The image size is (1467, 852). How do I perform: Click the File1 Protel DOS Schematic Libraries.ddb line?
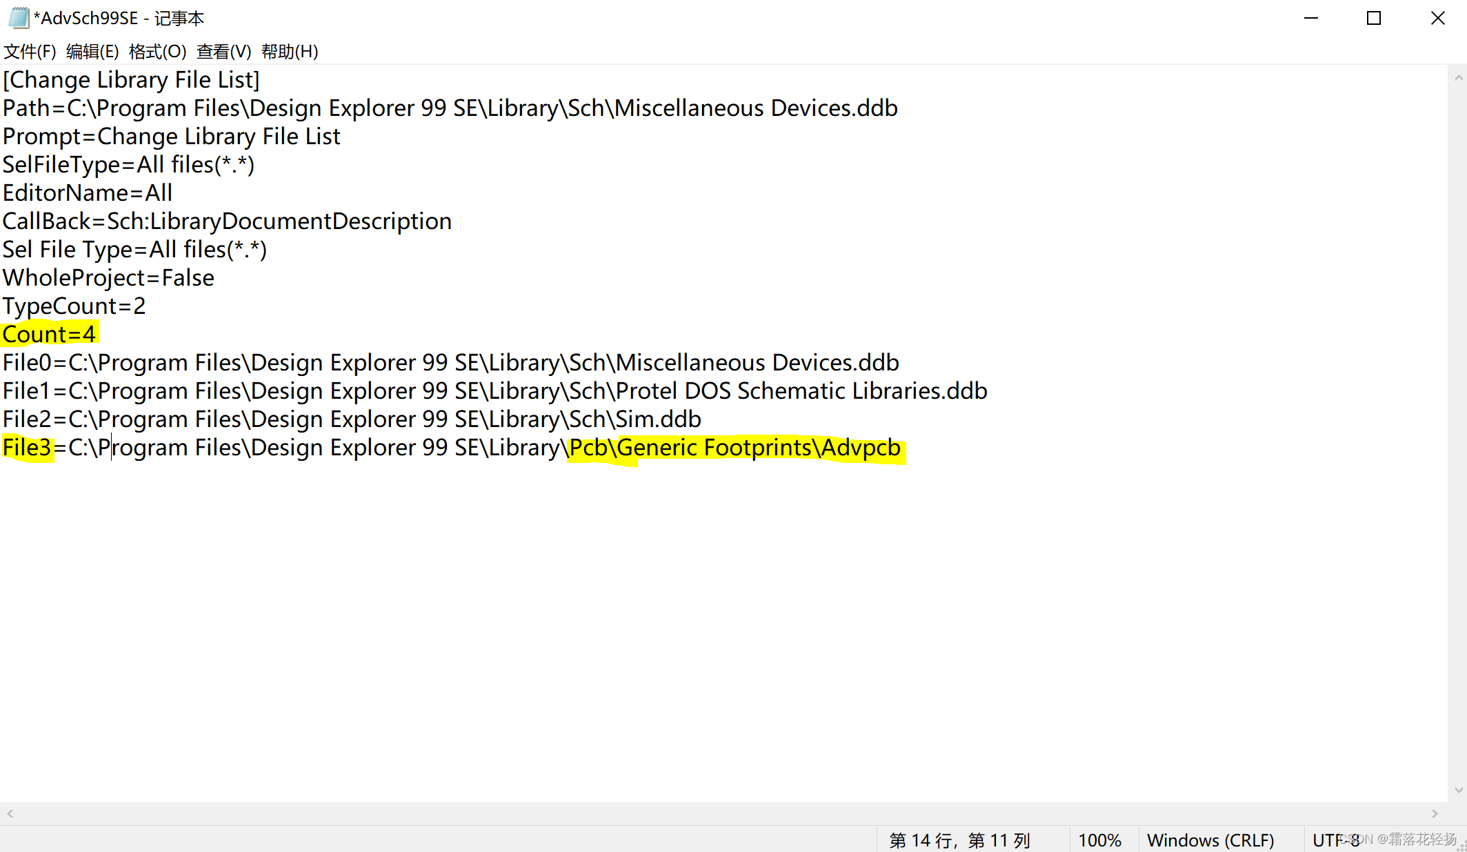495,391
